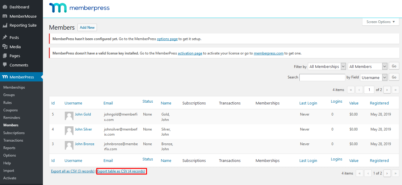402x185 pixels.
Task: Click the Comments bubble icon
Action: click(5, 65)
